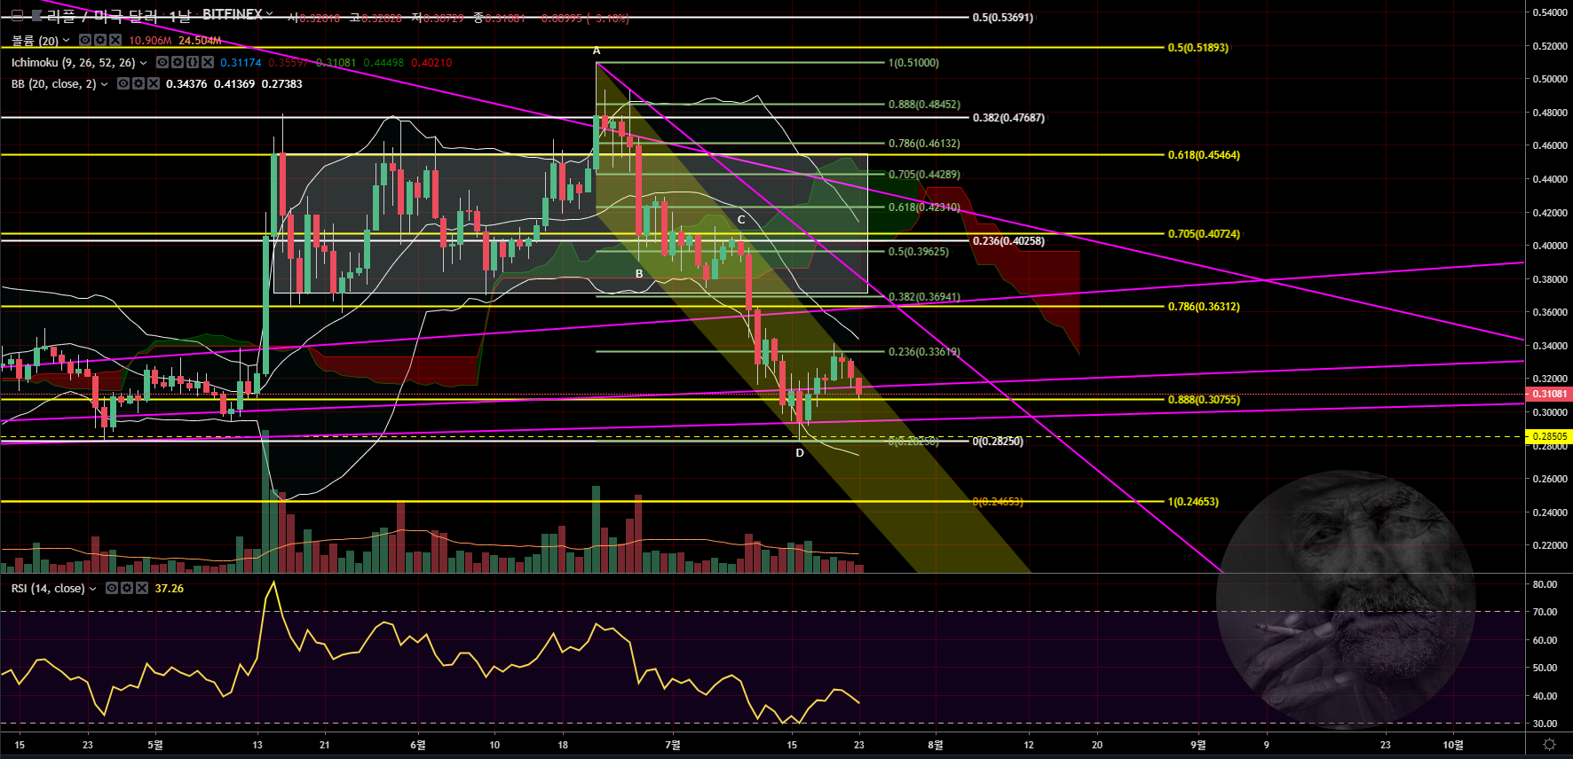Expand the RSI (14, close) dropdown

point(92,589)
